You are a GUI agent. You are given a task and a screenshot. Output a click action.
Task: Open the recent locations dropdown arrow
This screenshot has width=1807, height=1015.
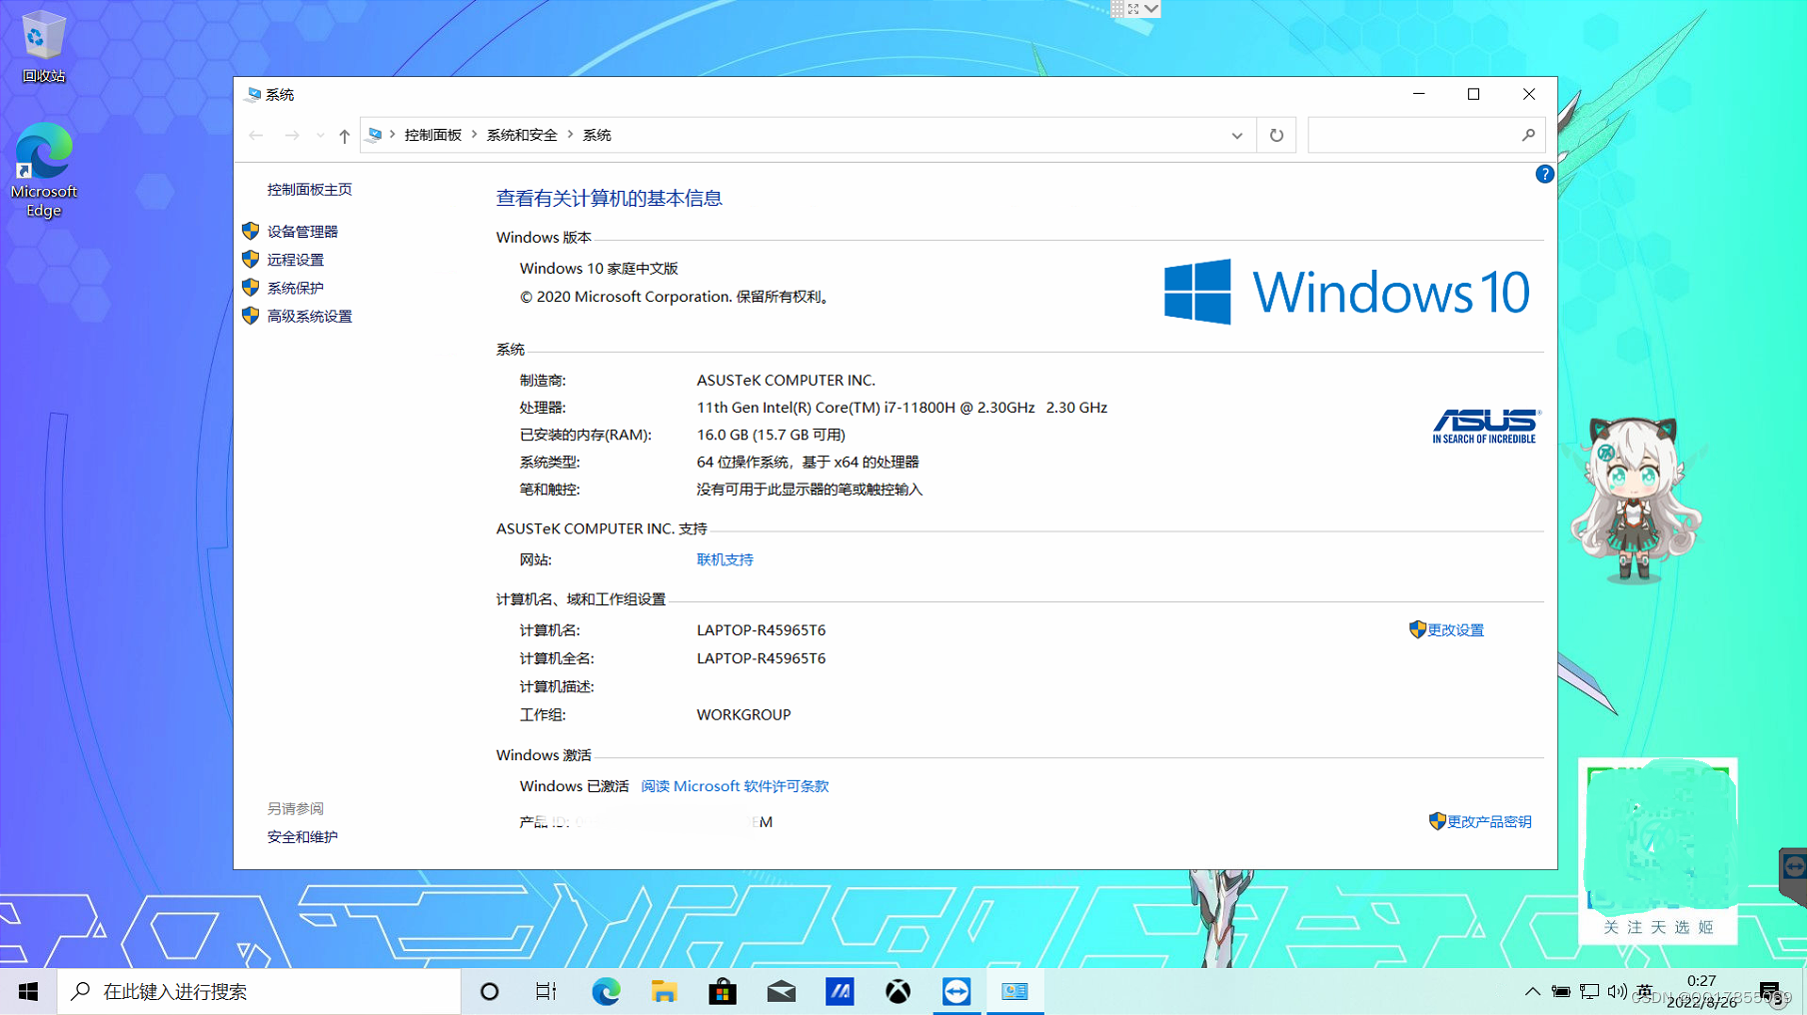(320, 135)
